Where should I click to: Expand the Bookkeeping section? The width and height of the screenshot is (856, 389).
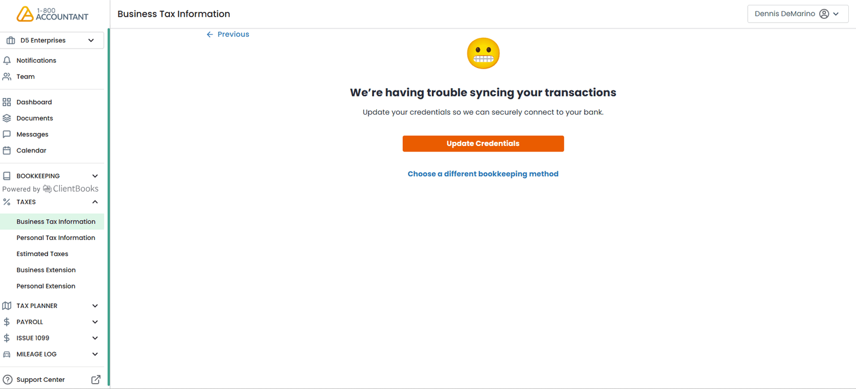[95, 176]
